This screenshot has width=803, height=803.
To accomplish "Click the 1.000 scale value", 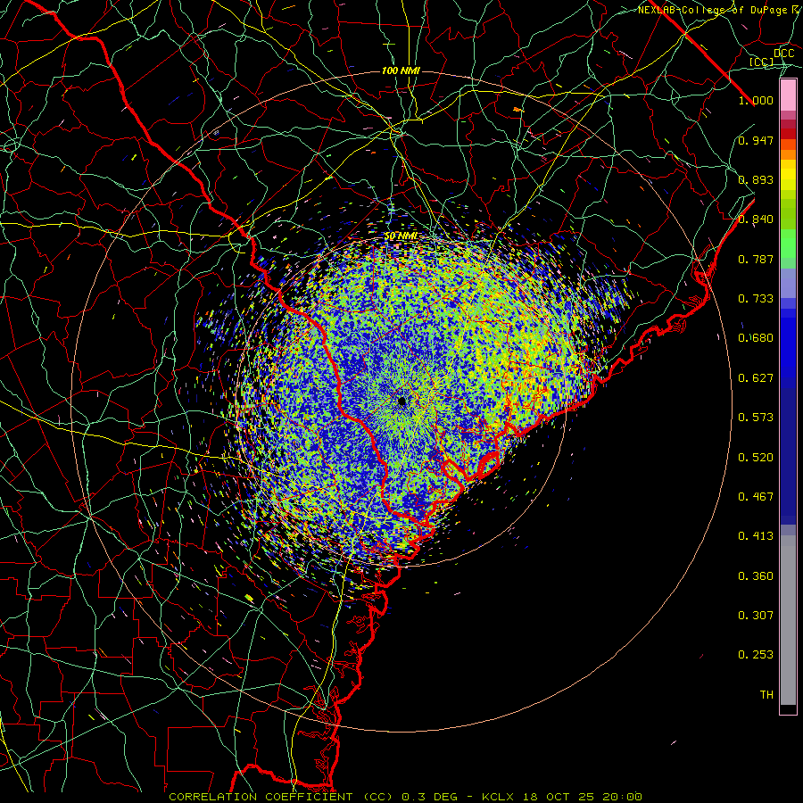I will pos(756,100).
